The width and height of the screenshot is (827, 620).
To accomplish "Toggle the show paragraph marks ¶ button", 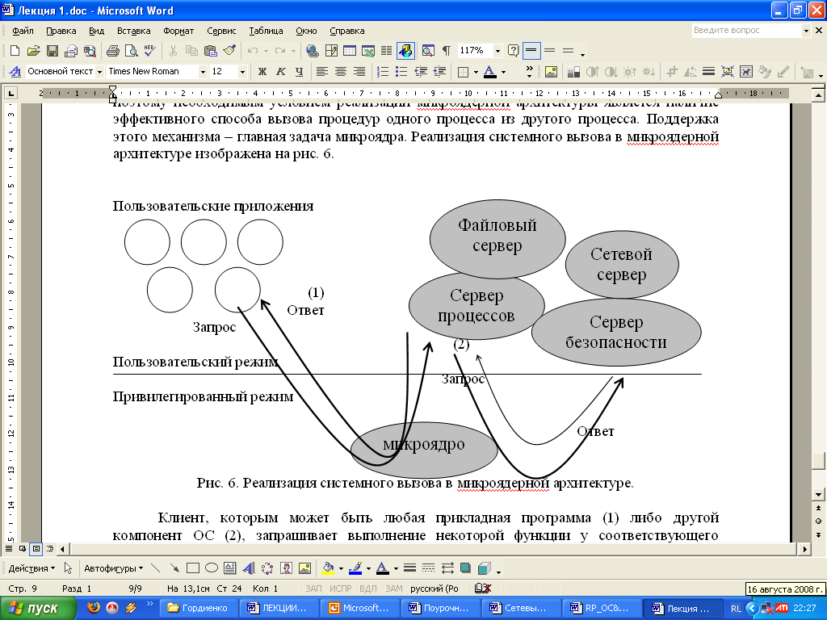I will [x=446, y=51].
